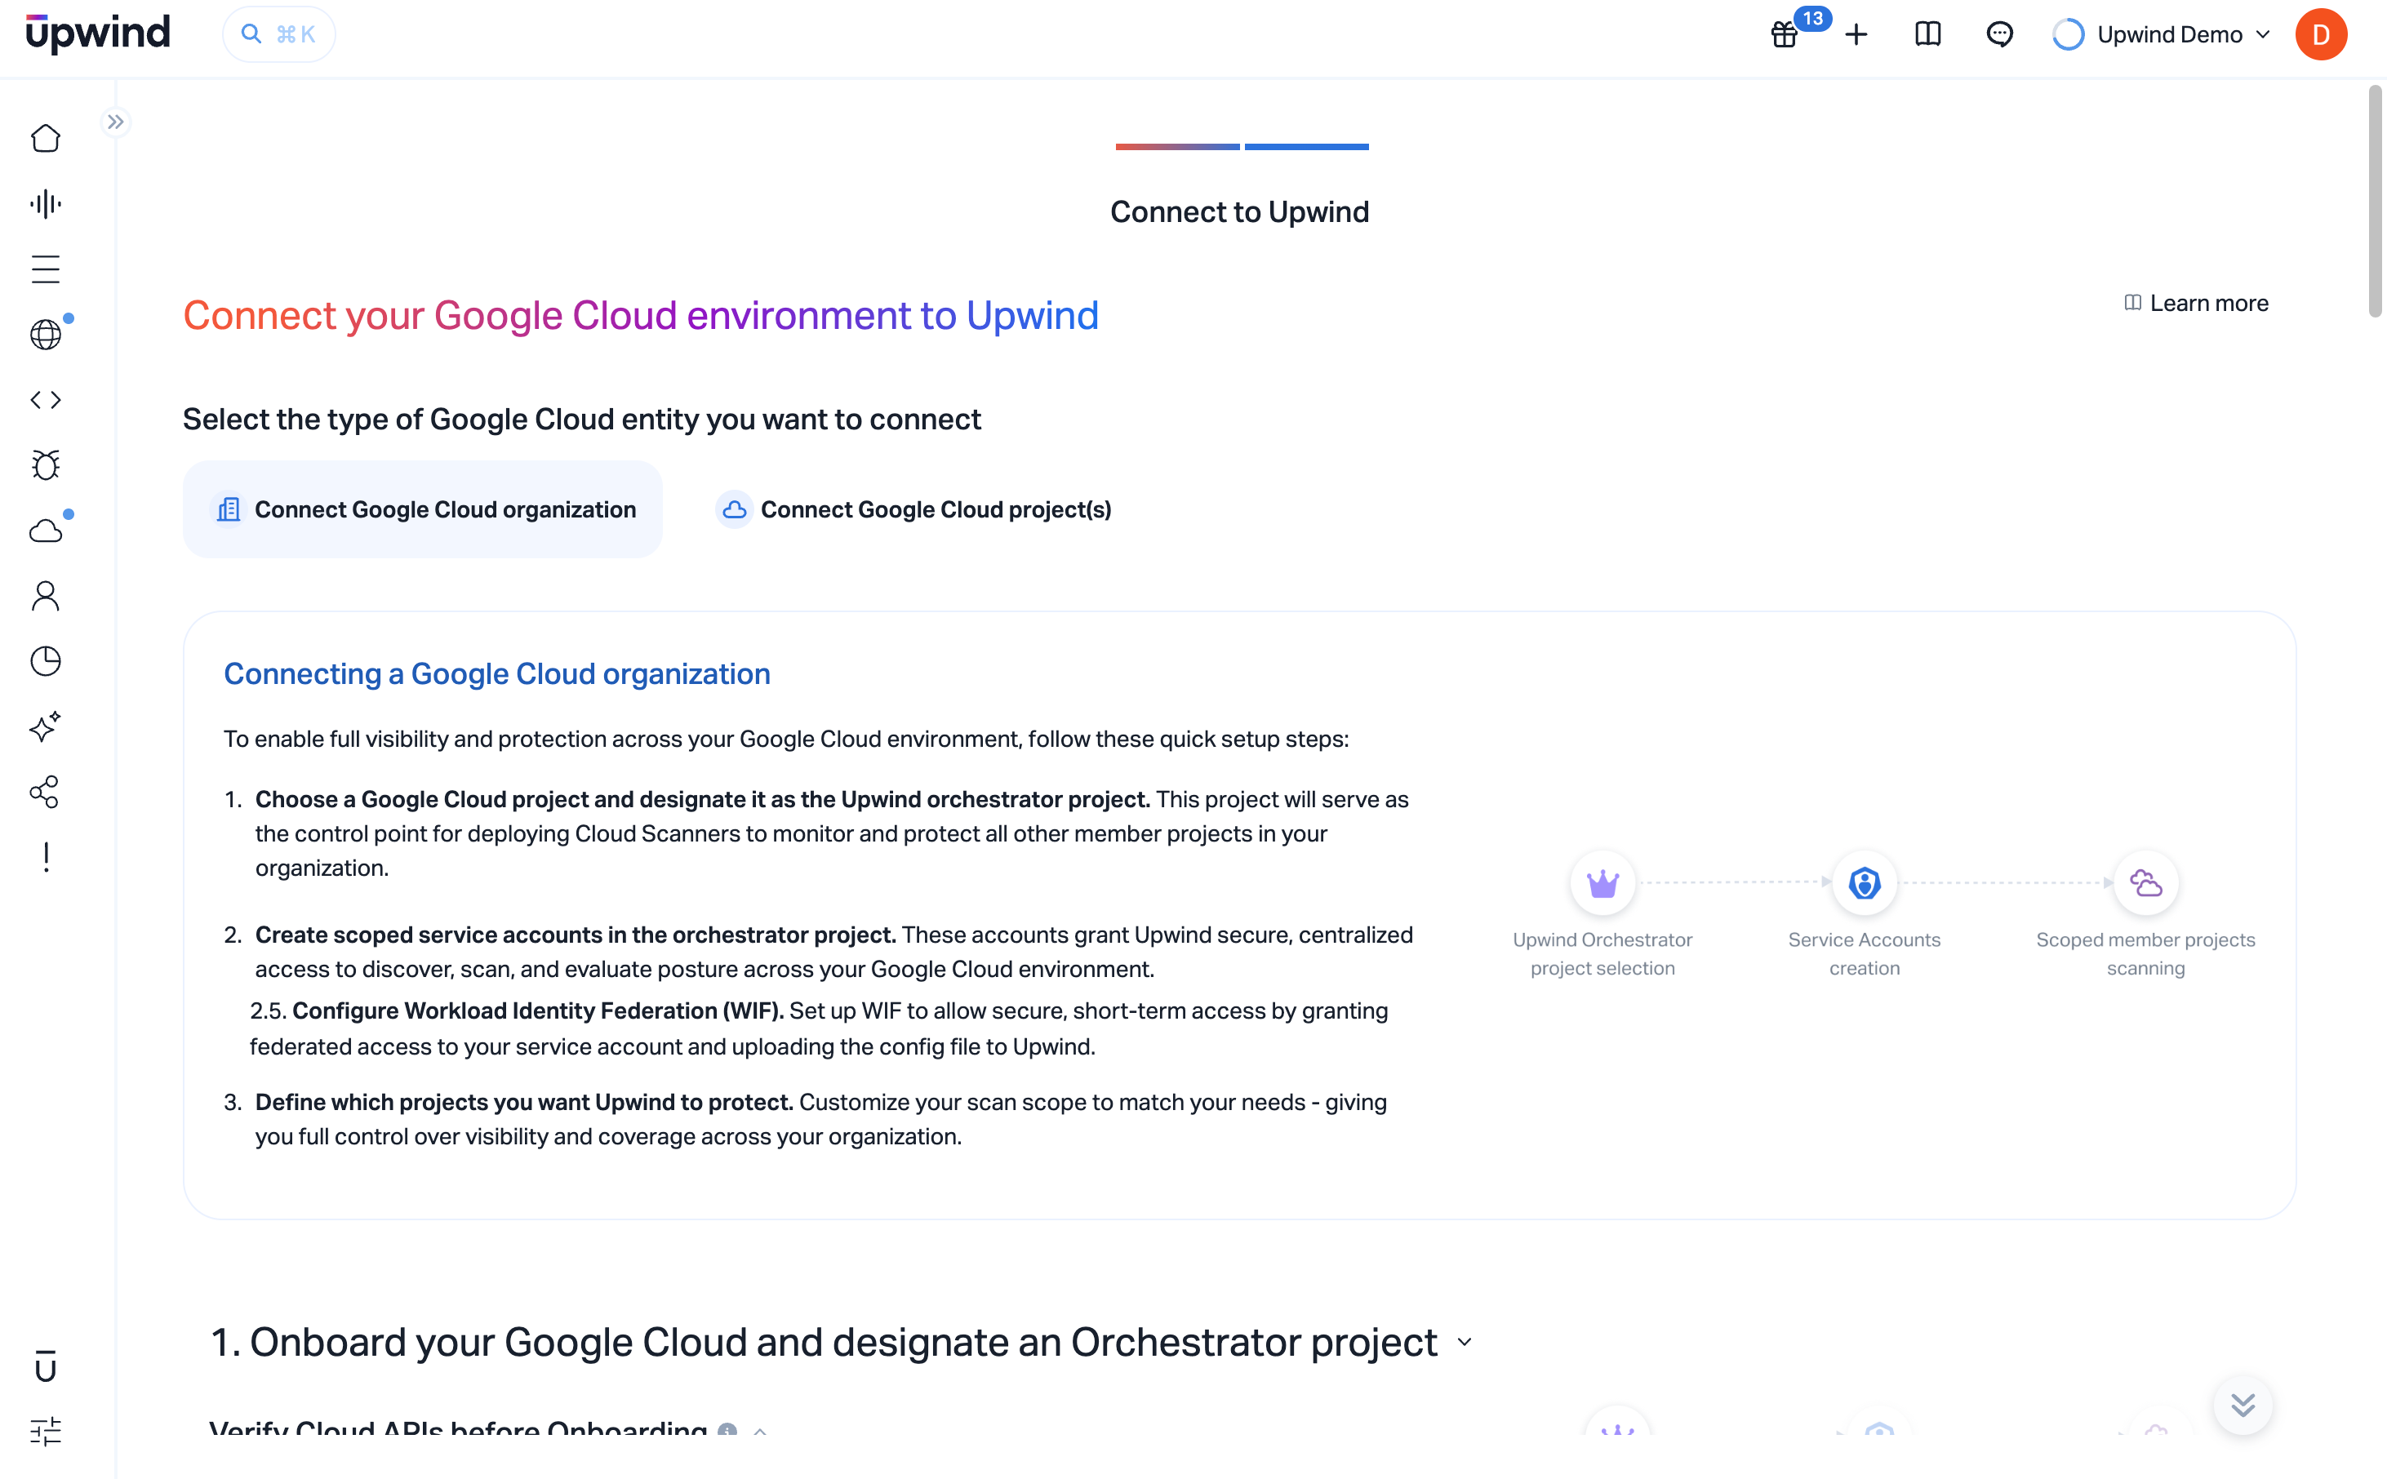Click the cloud icon in project(s) tab
Viewport: 2387px width, 1479px height.
(x=735, y=509)
